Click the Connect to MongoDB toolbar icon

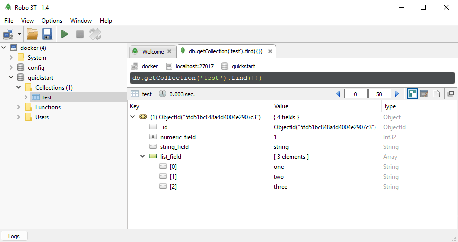(x=8, y=34)
